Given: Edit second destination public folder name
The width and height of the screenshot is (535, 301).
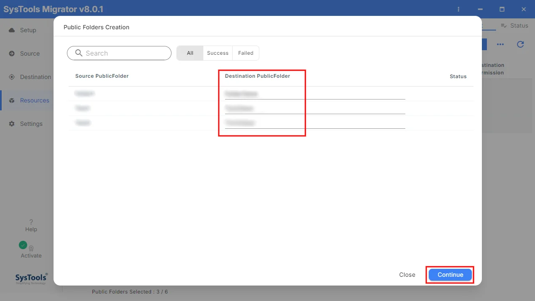Looking at the screenshot, I should [315, 108].
